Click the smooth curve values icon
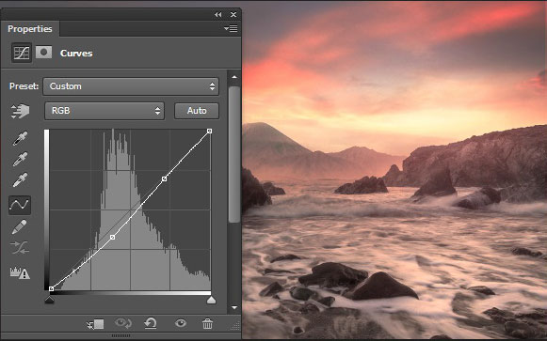 coord(20,248)
